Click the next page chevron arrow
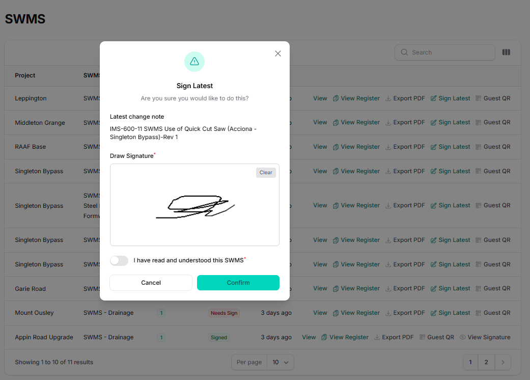This screenshot has width=530, height=380. click(503, 362)
